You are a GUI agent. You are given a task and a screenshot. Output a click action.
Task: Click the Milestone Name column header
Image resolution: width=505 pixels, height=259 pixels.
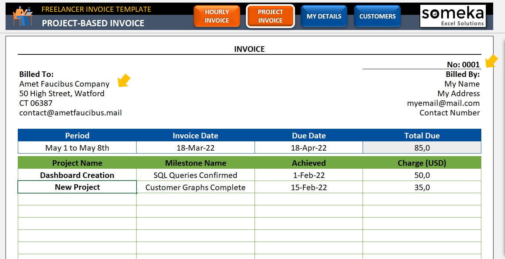(195, 163)
